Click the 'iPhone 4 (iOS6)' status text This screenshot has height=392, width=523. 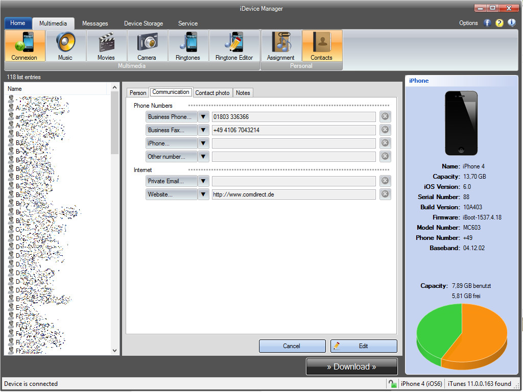[x=421, y=384]
